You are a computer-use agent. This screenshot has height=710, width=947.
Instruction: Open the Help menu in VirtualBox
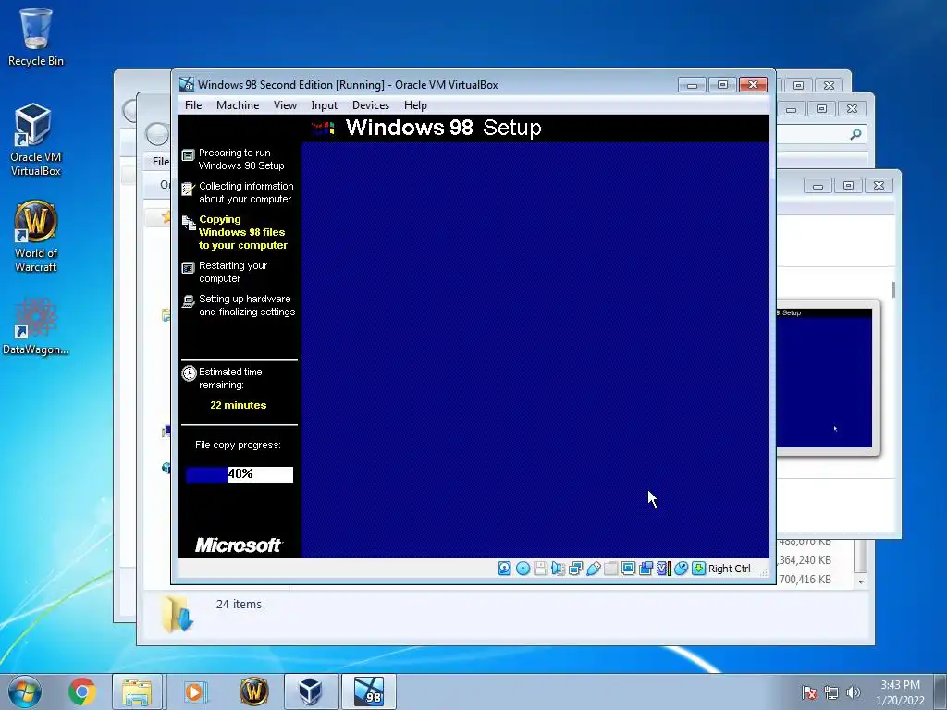415,105
